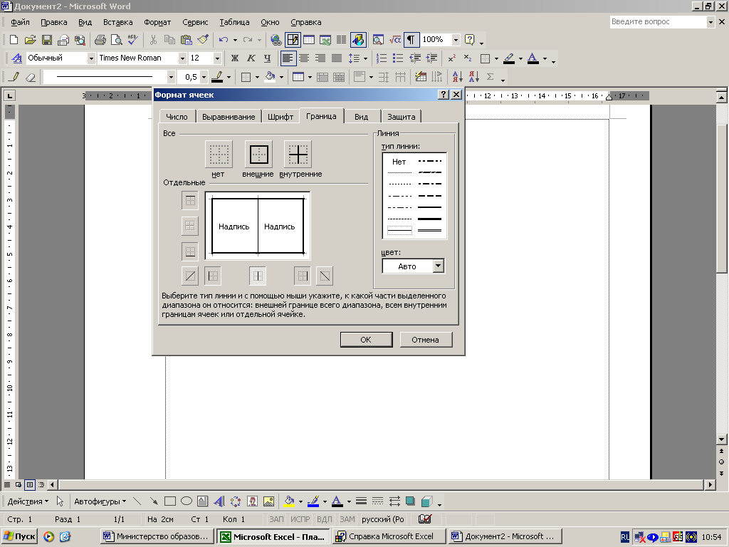Click the Cut scissors icon
This screenshot has width=729, height=547.
click(x=154, y=40)
